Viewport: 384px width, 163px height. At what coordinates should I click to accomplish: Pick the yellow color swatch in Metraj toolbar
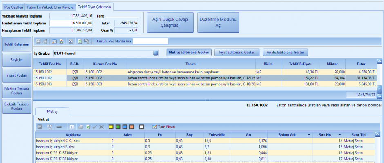point(111,127)
